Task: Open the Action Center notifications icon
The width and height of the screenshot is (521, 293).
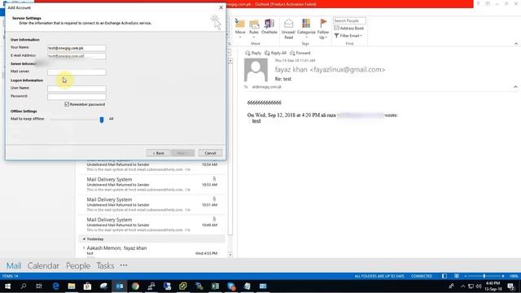Action: pos(511,286)
